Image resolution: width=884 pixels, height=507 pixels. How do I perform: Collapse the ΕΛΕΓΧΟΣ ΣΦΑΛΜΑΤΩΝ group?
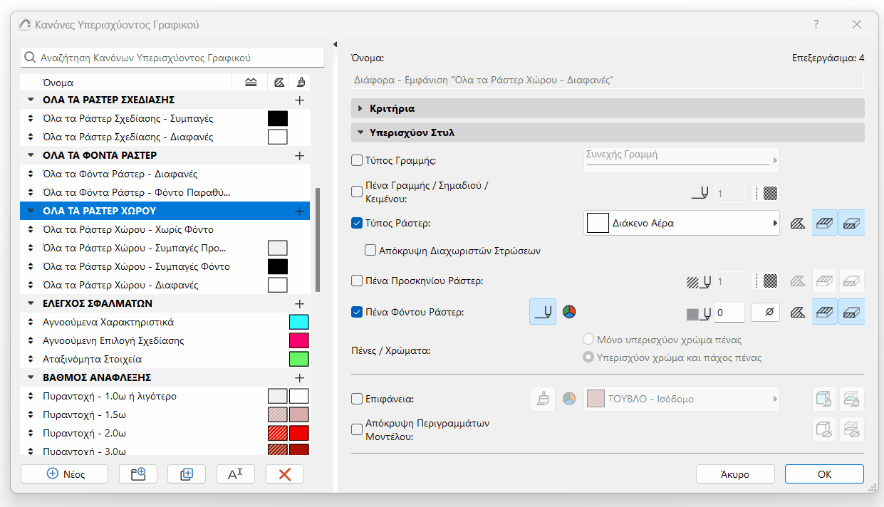coord(31,303)
